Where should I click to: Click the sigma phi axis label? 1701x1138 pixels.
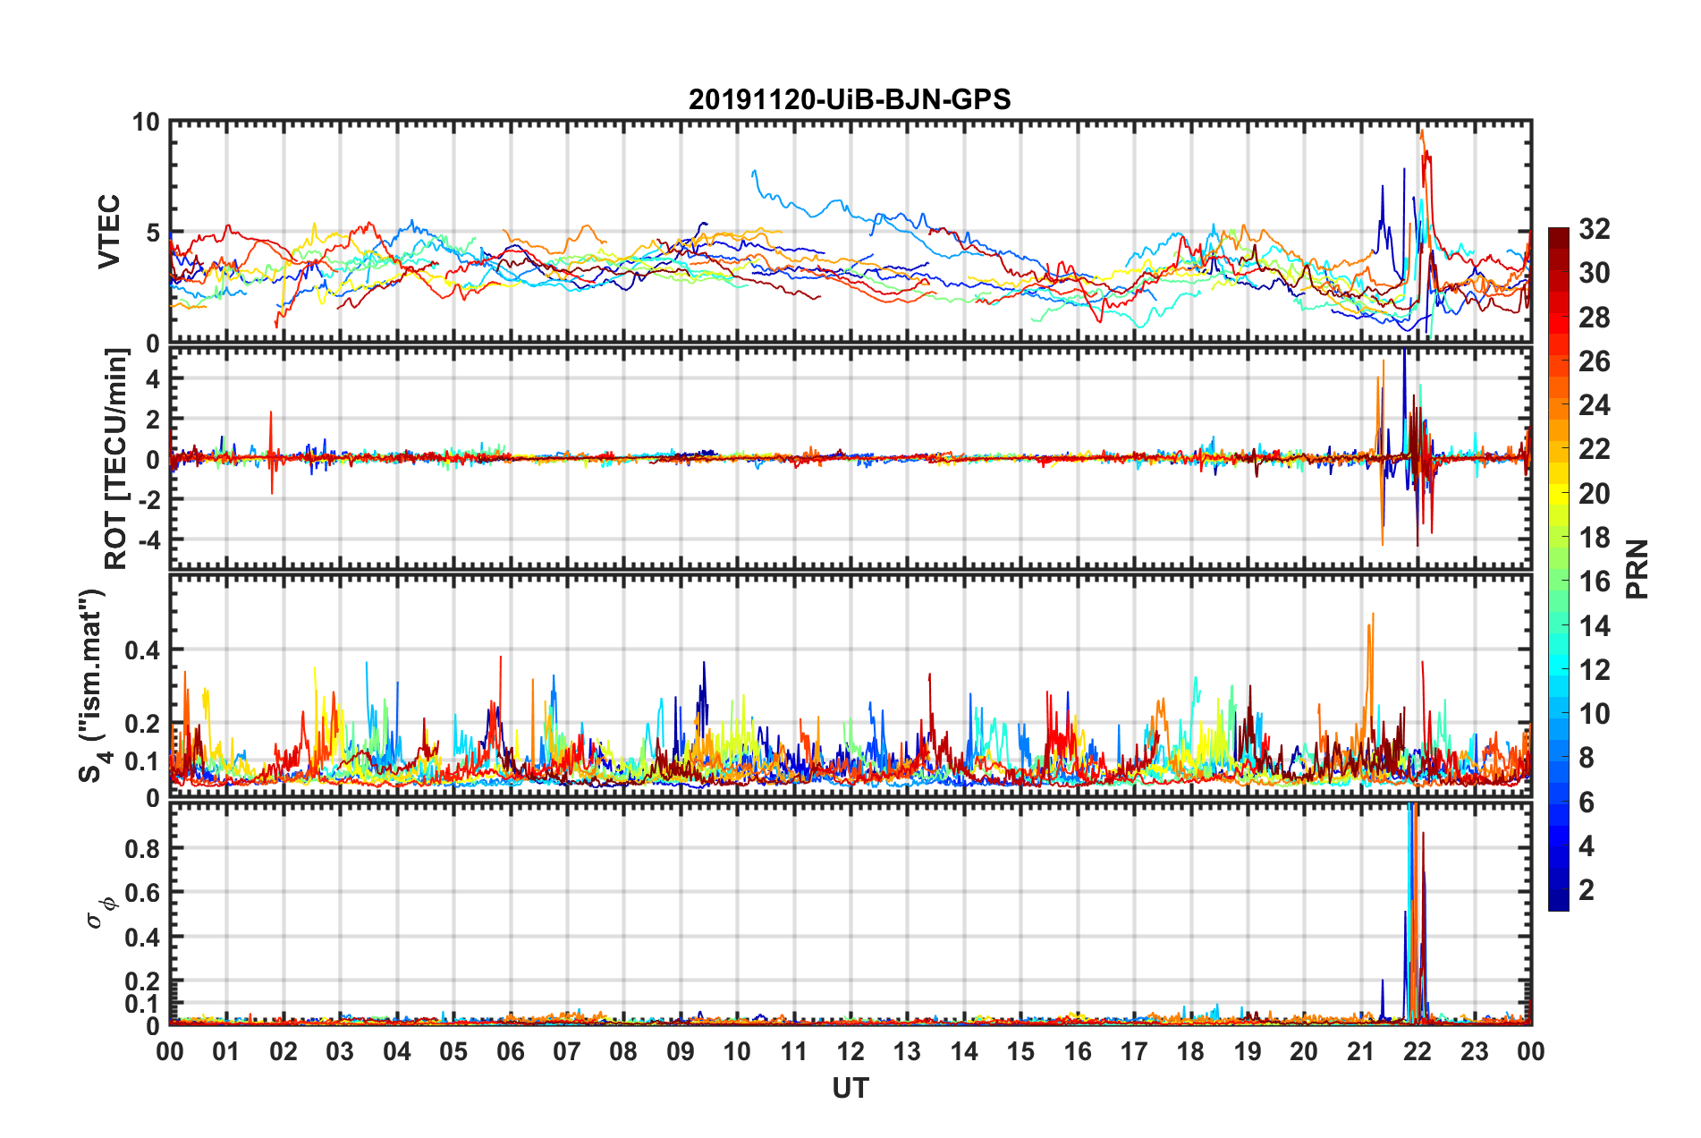click(101, 914)
